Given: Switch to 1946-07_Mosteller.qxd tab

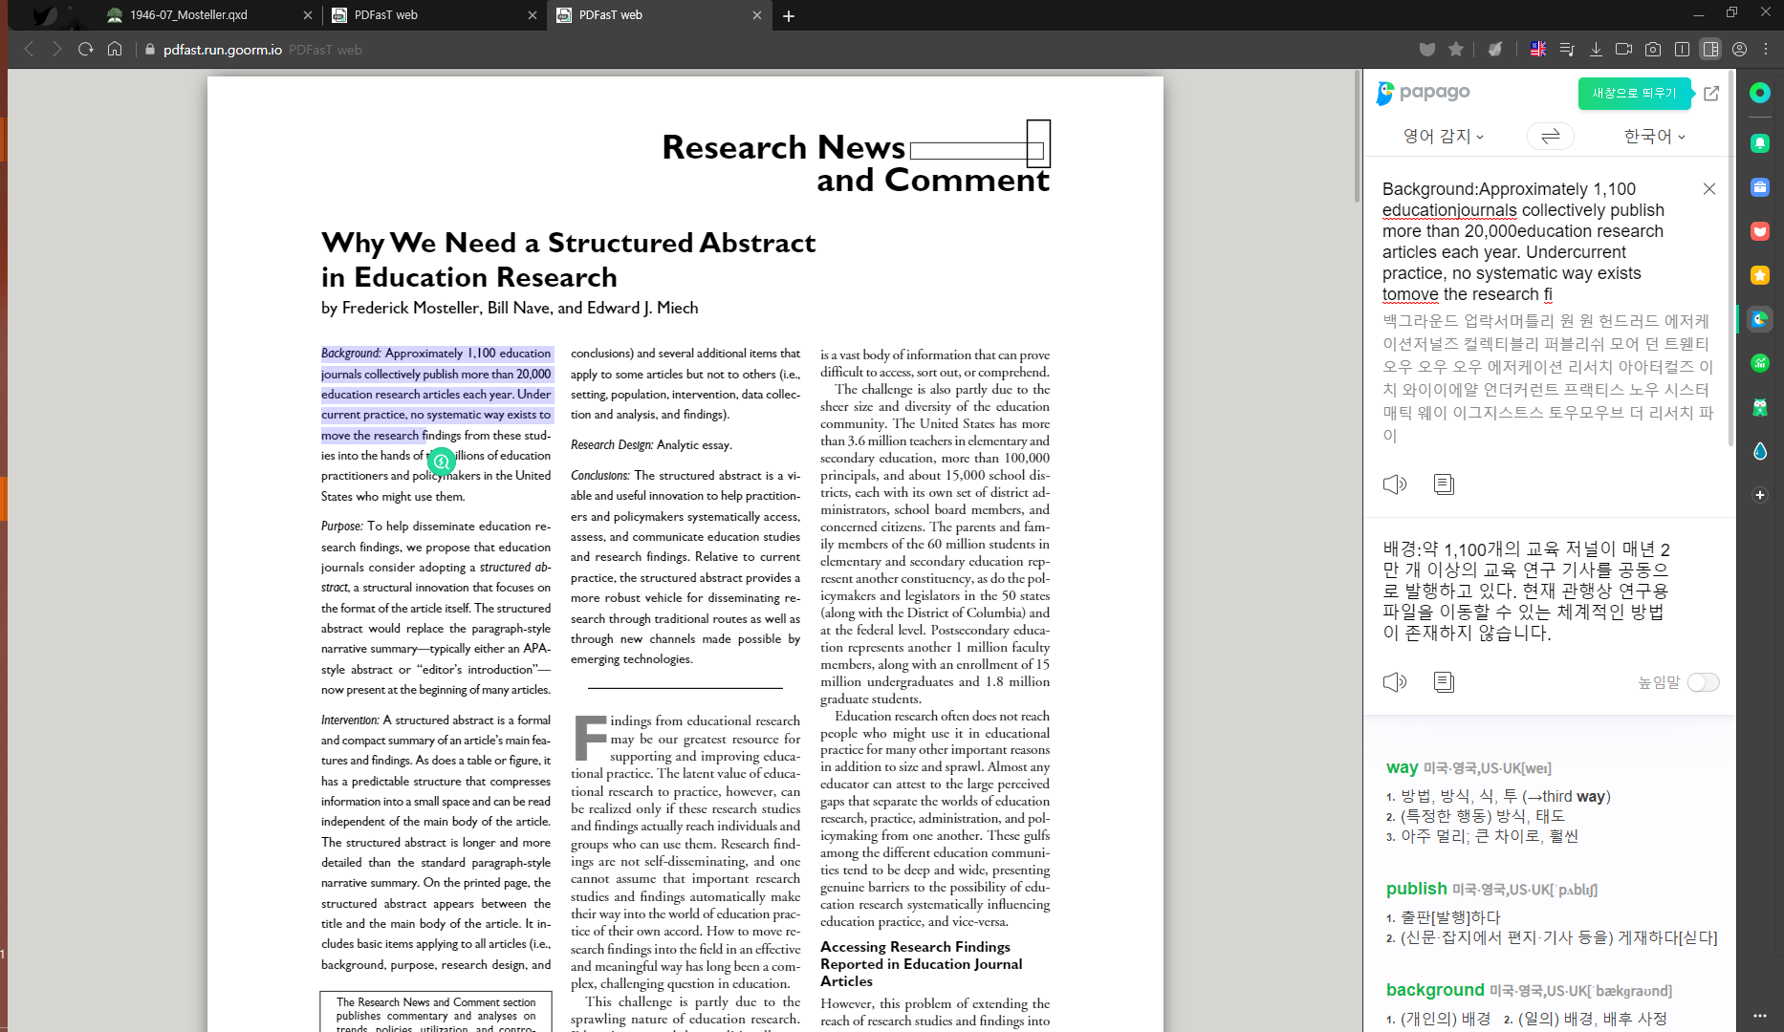Looking at the screenshot, I should [x=208, y=15].
